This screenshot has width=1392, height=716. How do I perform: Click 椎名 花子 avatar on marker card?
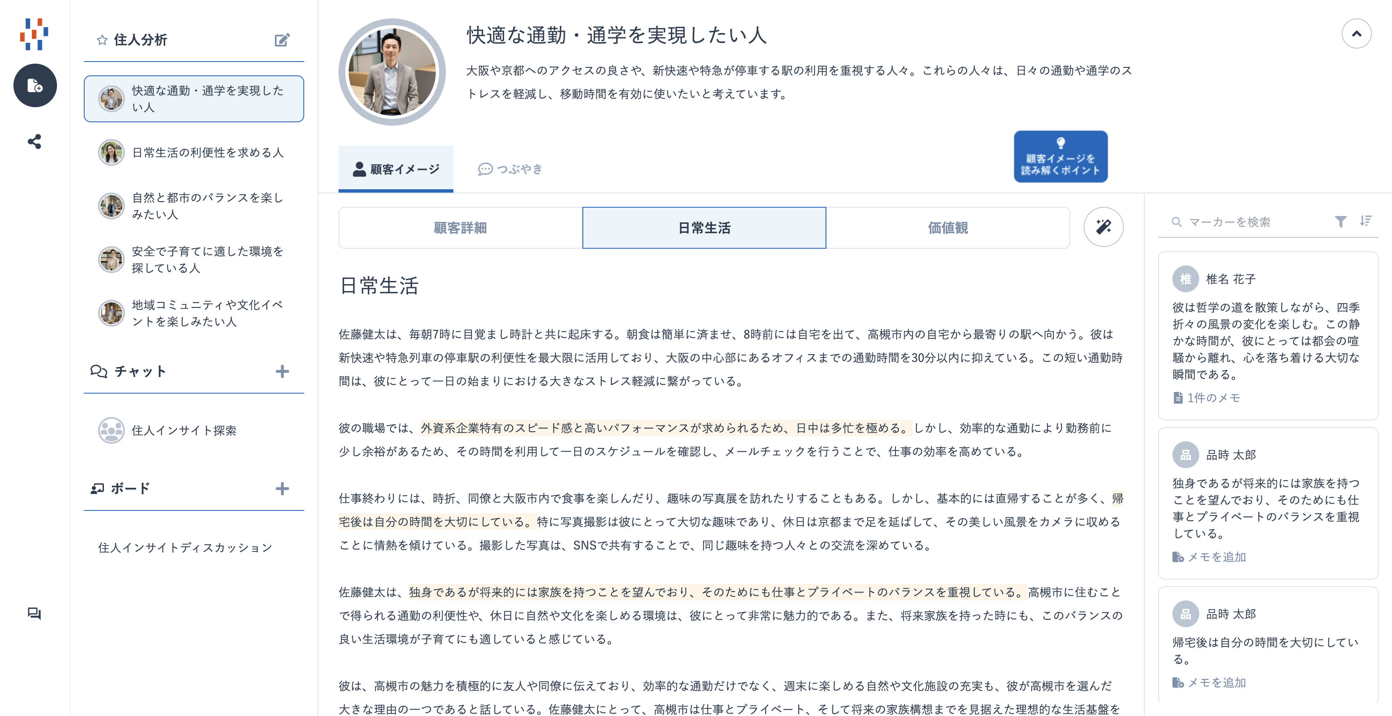(1185, 278)
